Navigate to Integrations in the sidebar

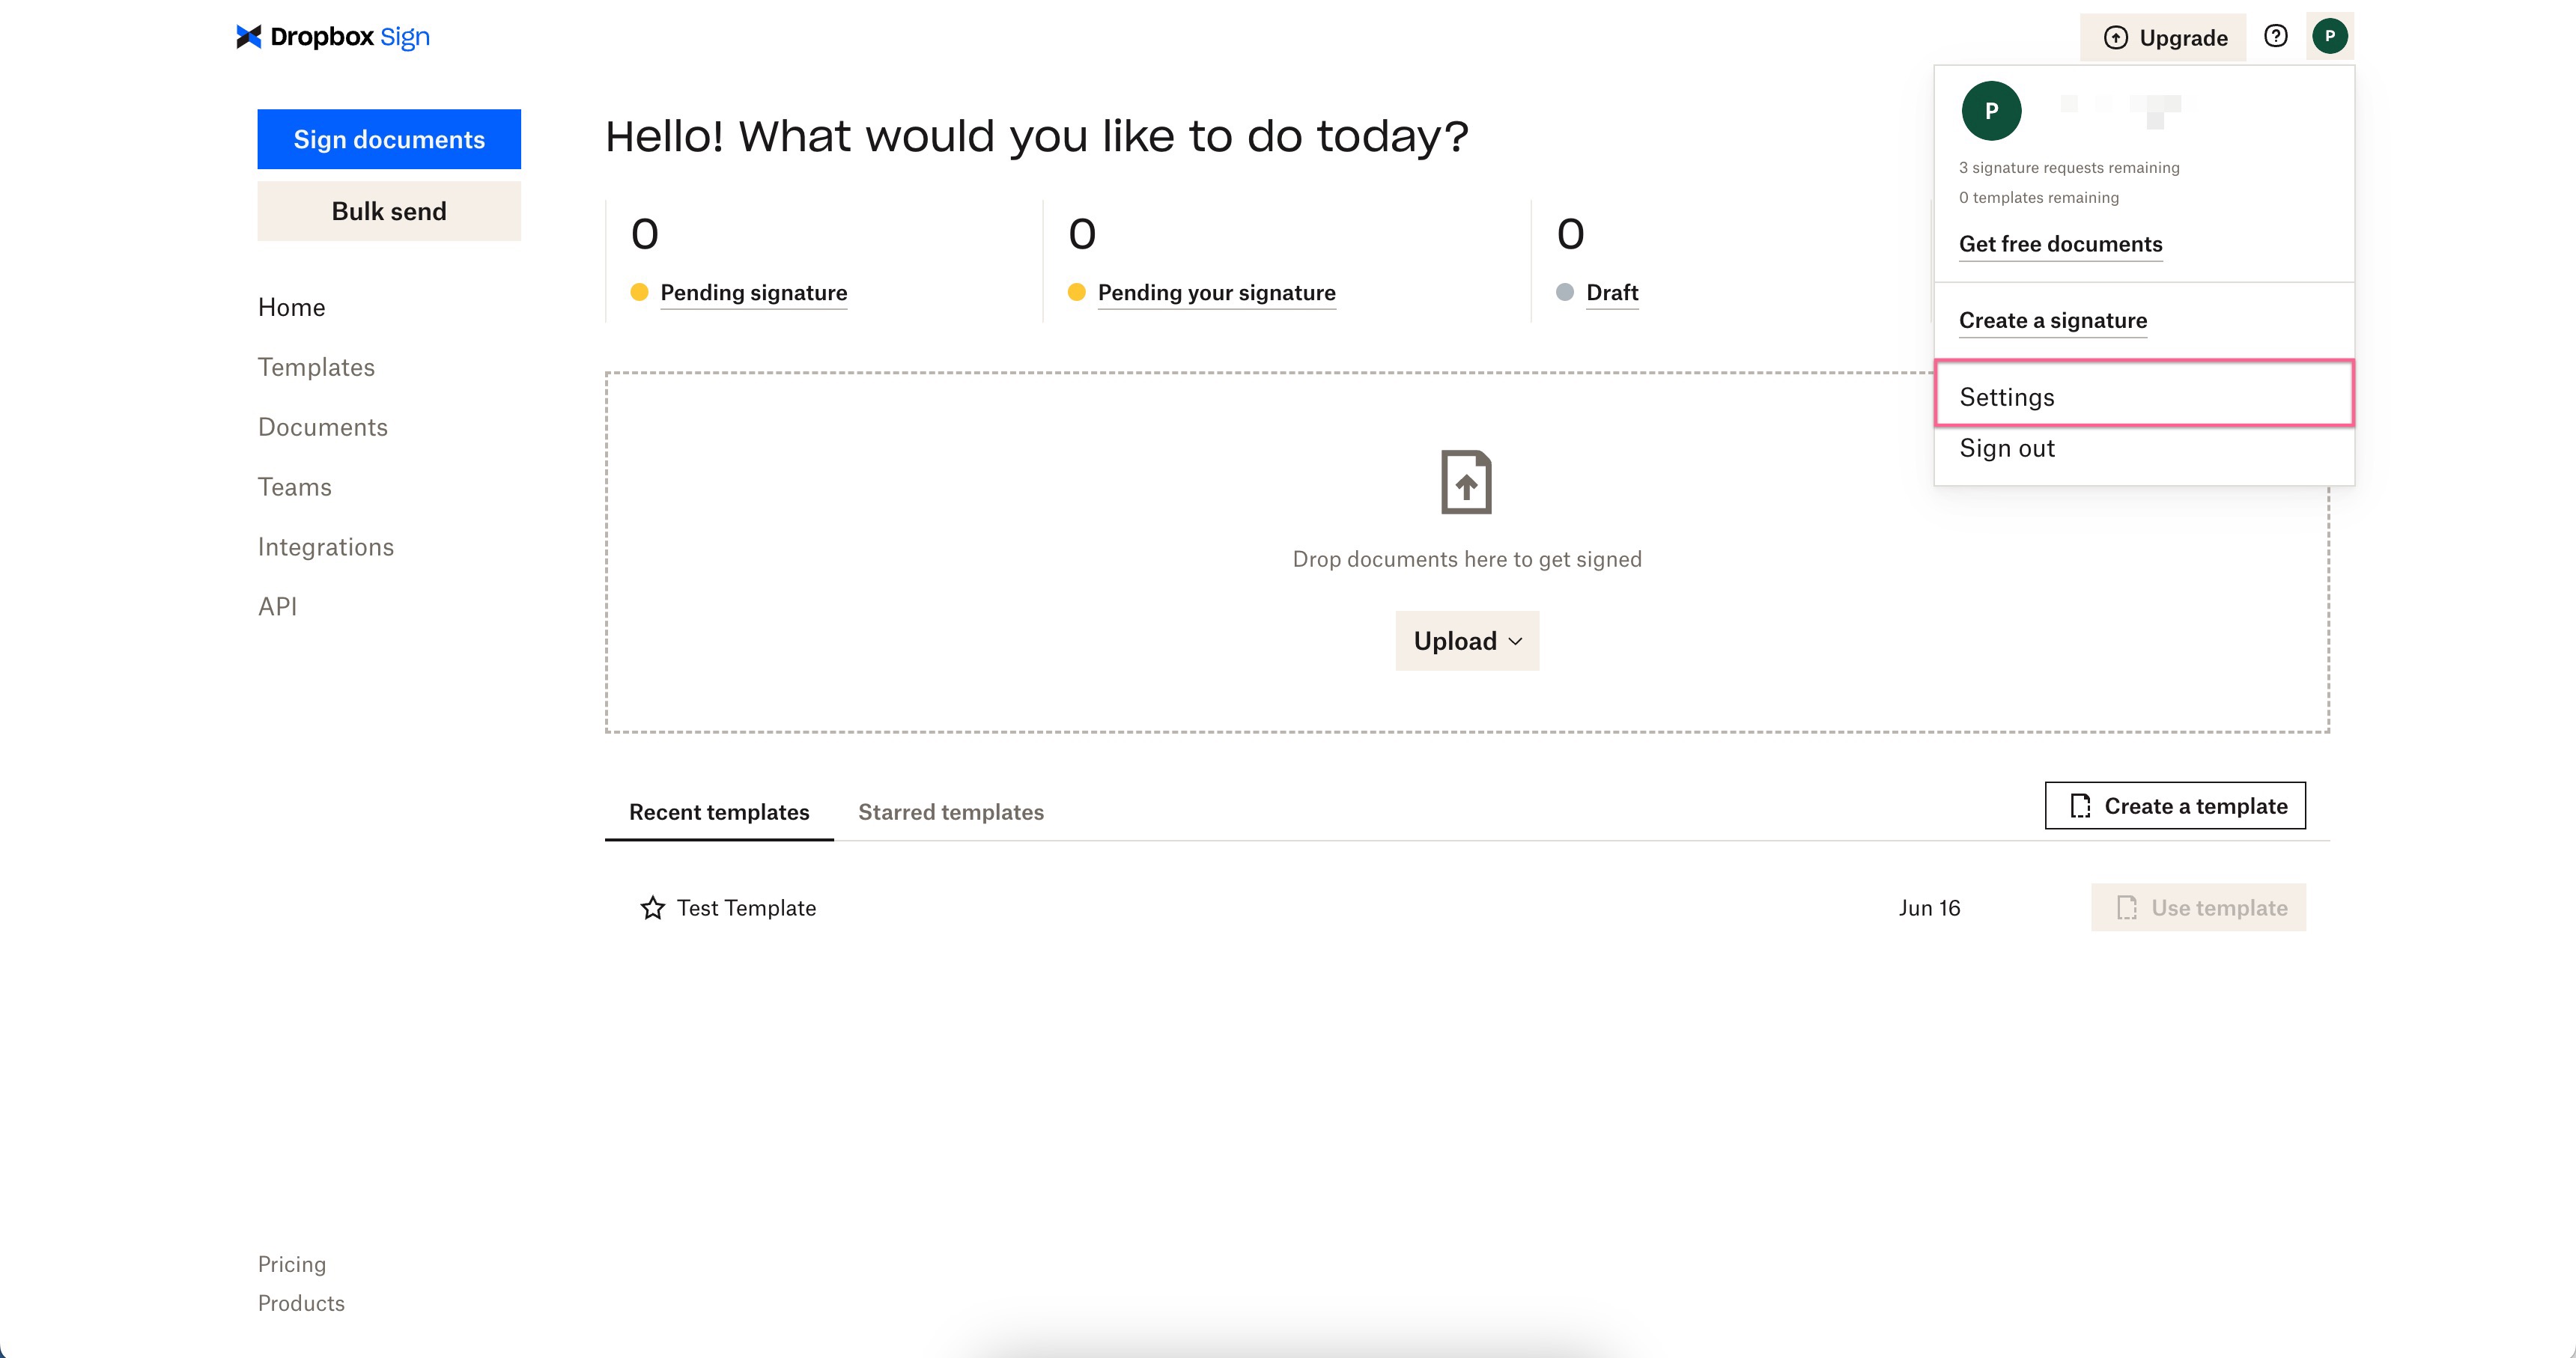pyautogui.click(x=325, y=547)
